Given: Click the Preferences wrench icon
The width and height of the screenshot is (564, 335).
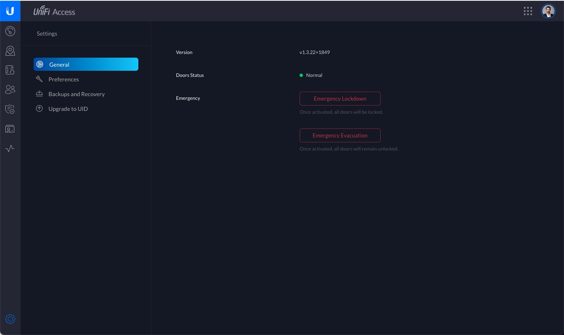Looking at the screenshot, I should [39, 79].
